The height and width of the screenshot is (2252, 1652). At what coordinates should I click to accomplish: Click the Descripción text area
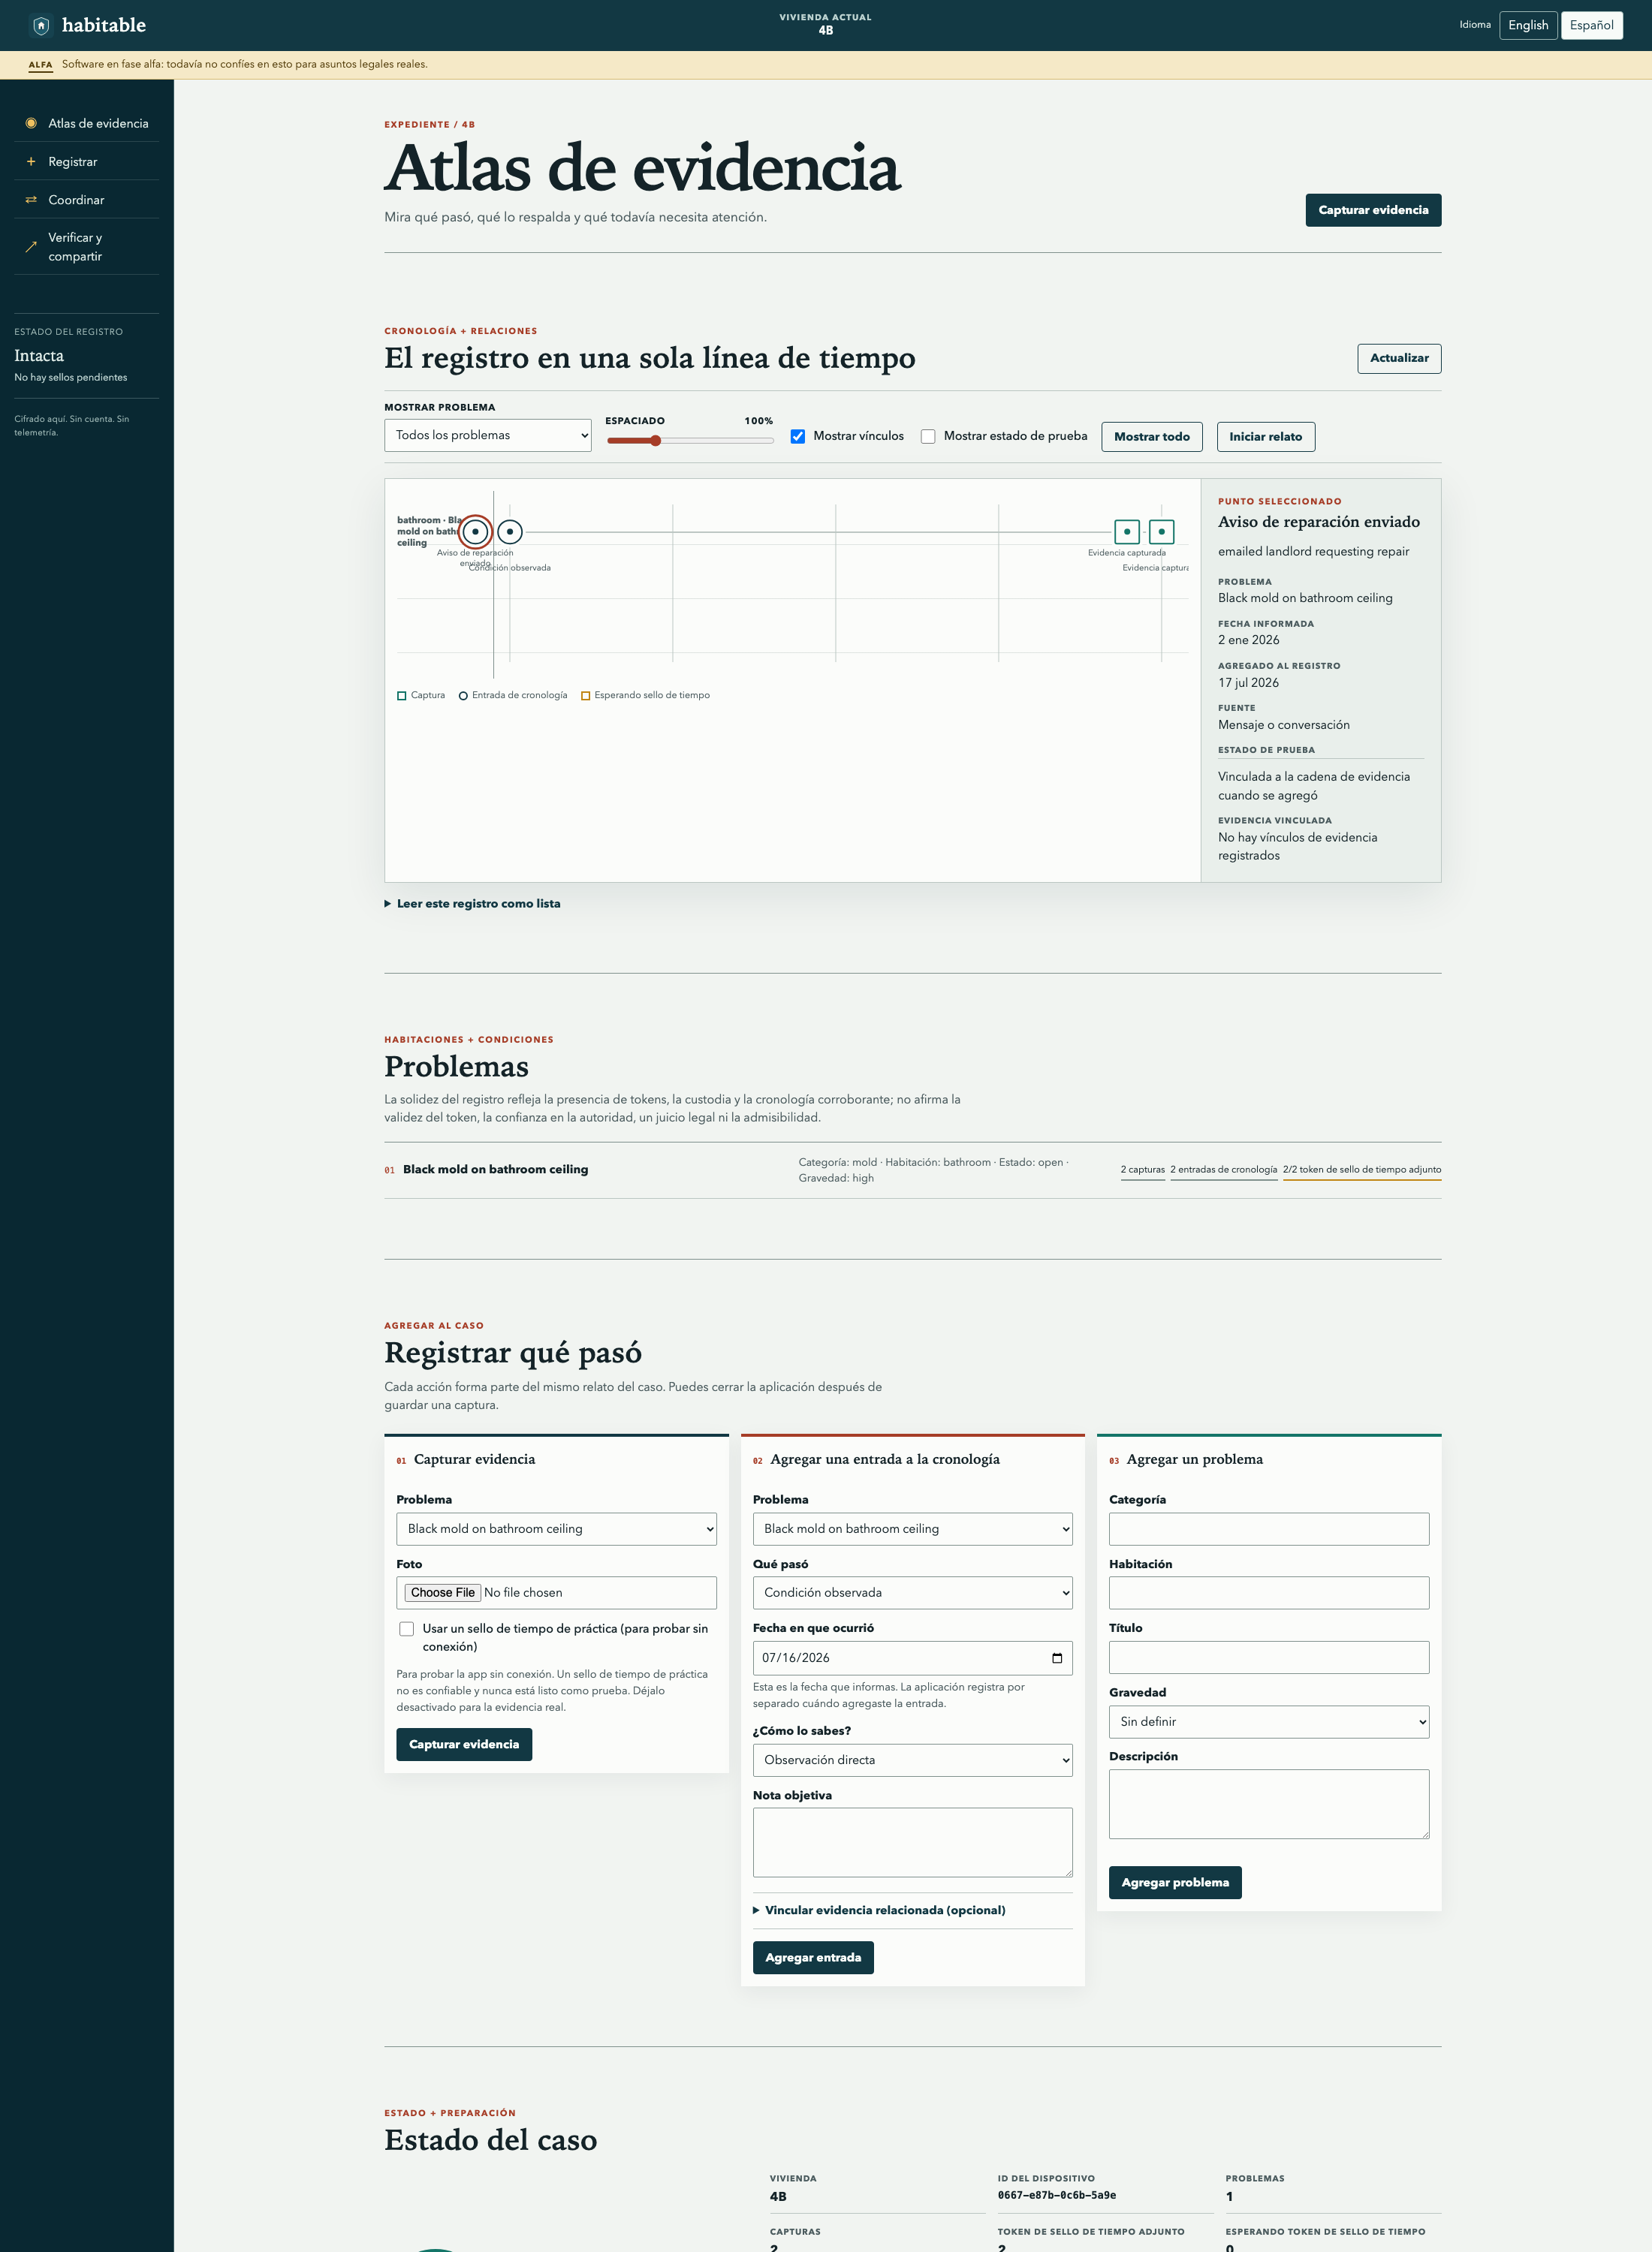(1269, 1804)
